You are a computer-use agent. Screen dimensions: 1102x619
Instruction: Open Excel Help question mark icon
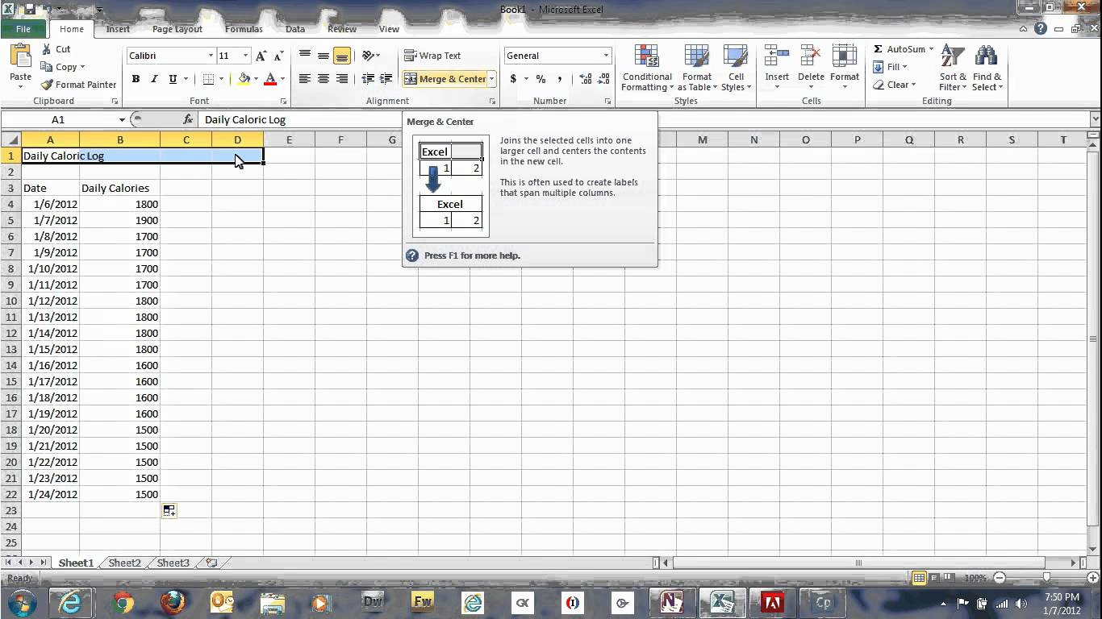point(1041,29)
